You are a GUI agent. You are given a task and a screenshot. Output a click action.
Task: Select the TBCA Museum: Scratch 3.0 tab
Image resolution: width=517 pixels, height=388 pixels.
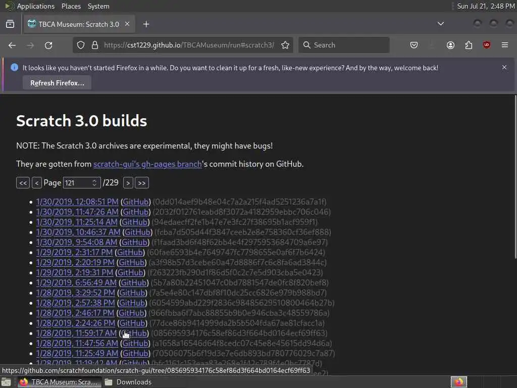point(79,24)
